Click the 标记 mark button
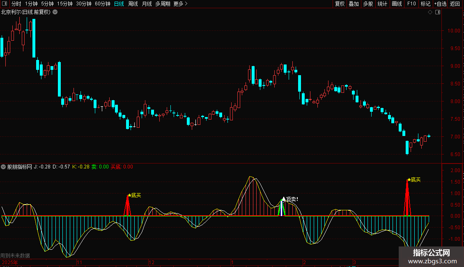The width and height of the screenshot is (464, 267). [425, 4]
